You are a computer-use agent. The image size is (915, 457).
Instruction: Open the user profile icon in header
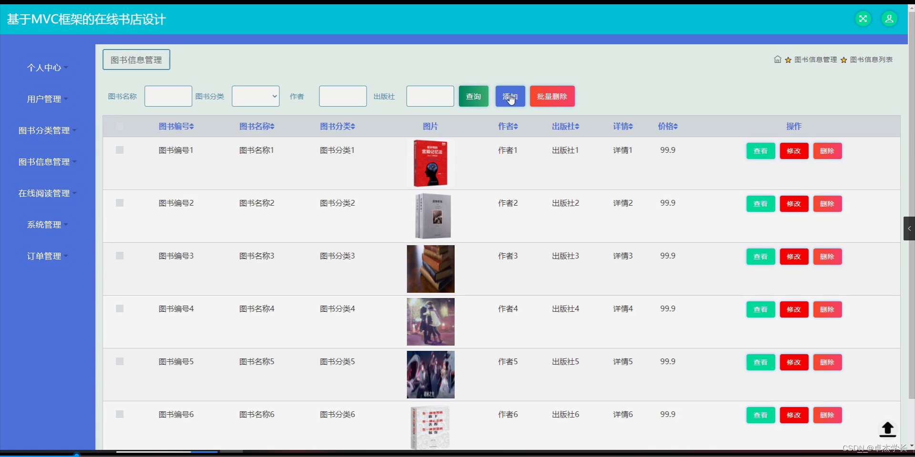coord(889,19)
